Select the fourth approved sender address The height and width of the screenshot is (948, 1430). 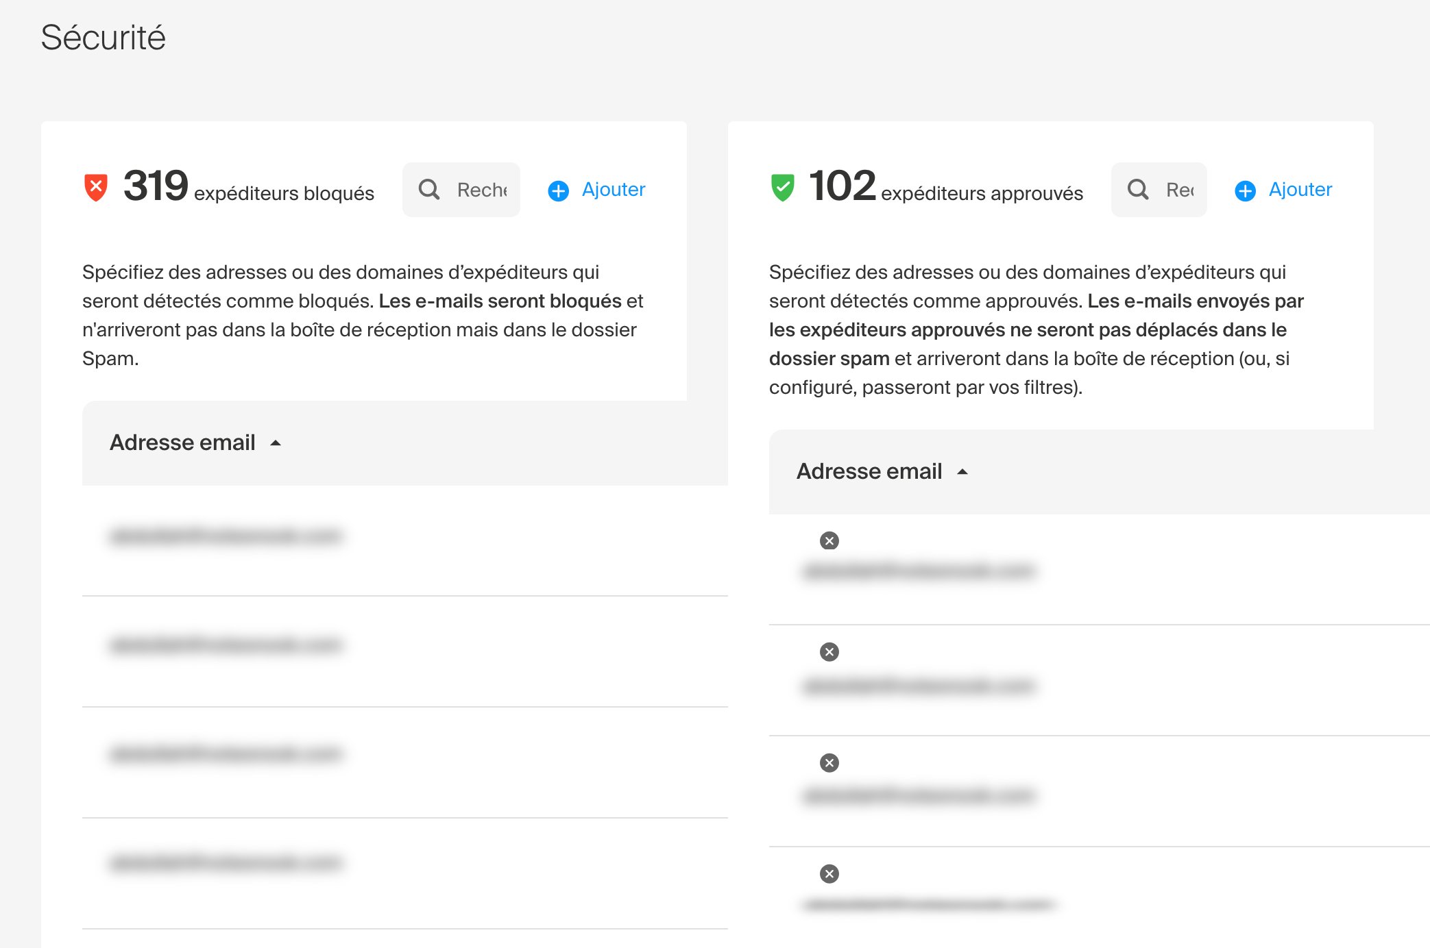pyautogui.click(x=929, y=905)
